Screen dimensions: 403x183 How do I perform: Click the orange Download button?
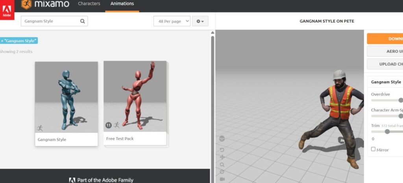[385, 39]
